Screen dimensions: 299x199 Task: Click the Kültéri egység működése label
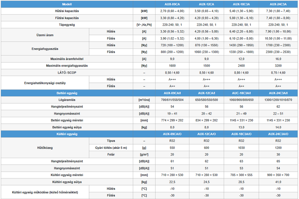click(x=45, y=192)
